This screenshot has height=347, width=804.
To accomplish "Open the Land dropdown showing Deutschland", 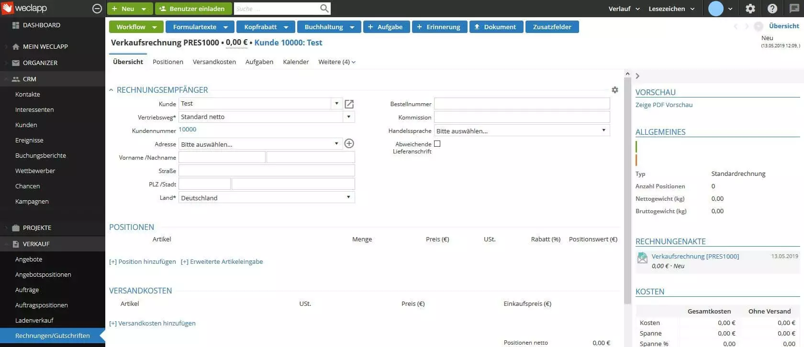I will pyautogui.click(x=267, y=197).
